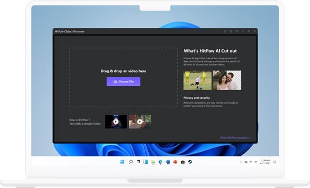Close the HitPaw Object Remover window
This screenshot has height=188, width=310.
pyautogui.click(x=255, y=31)
